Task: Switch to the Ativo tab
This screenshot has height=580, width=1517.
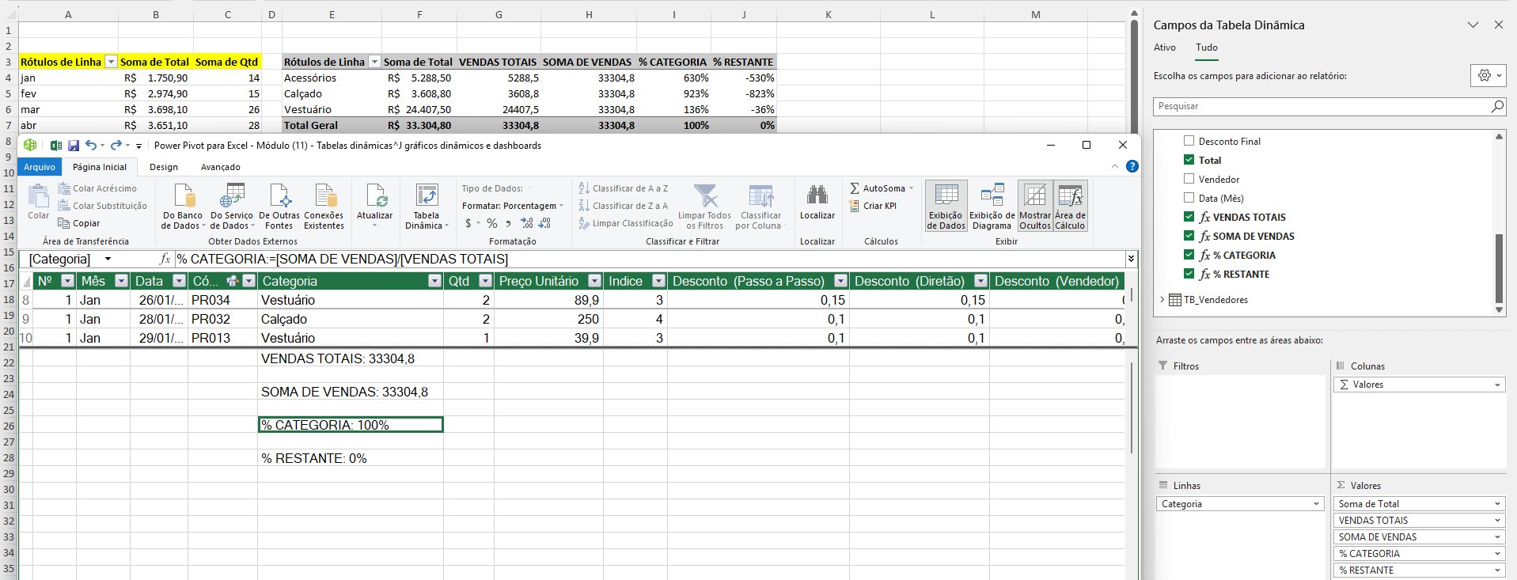Action: coord(1164,47)
